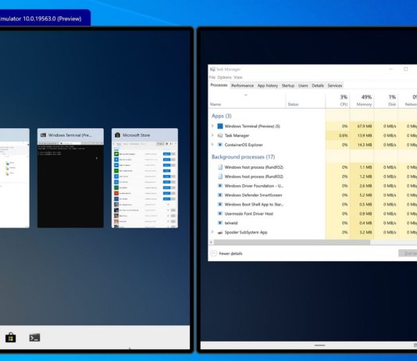This screenshot has height=361, width=417.
Task: Click Usermode Font Driver Host icon
Action: point(220,213)
